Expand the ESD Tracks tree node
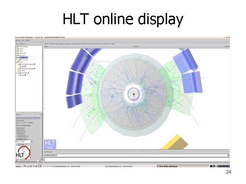The height and width of the screenshot is (184, 246). [16, 73]
